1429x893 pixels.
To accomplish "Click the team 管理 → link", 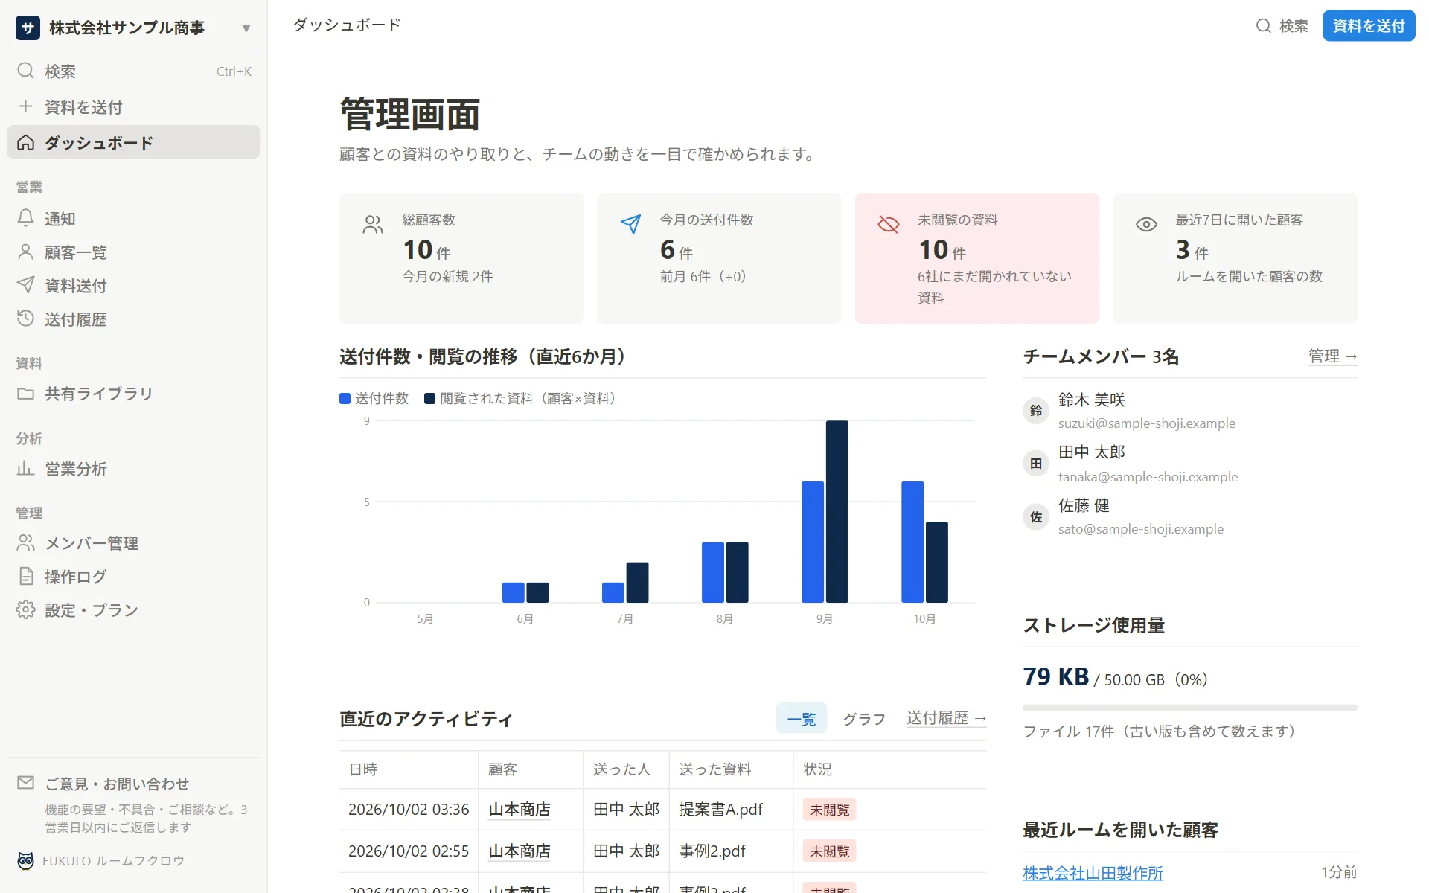I will [x=1333, y=356].
